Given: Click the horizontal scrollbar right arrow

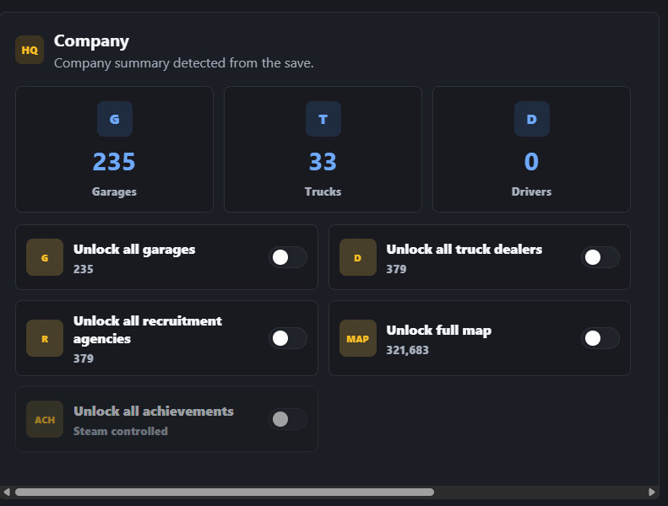Looking at the screenshot, I should (651, 492).
